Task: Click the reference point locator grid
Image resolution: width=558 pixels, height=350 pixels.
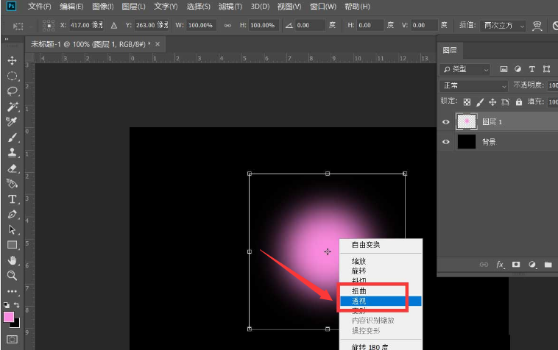Action: coord(49,25)
